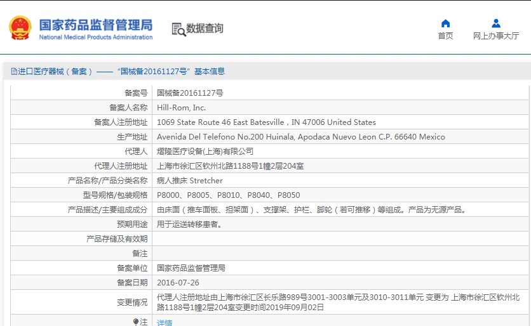Click the 产品存储及有效期 row label
Viewport: 531px width, 326px height.
[117, 238]
